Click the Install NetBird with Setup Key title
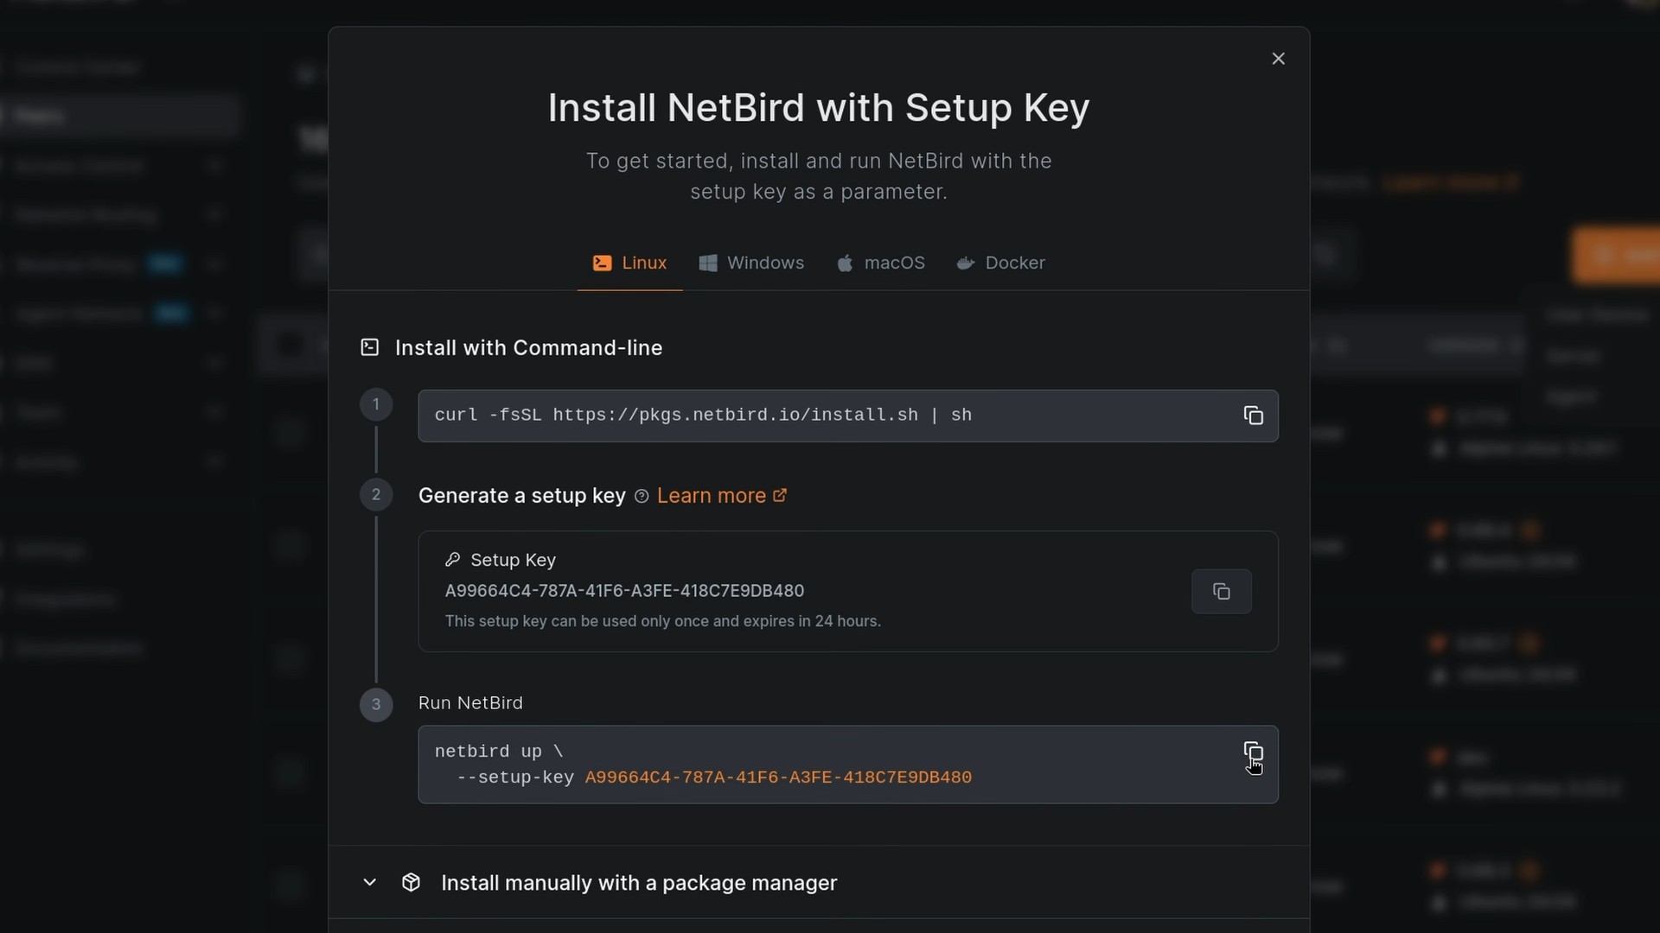 click(818, 108)
